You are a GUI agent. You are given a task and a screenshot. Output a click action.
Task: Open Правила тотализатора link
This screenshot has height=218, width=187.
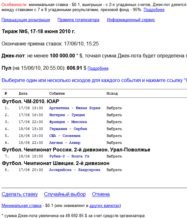(78, 20)
